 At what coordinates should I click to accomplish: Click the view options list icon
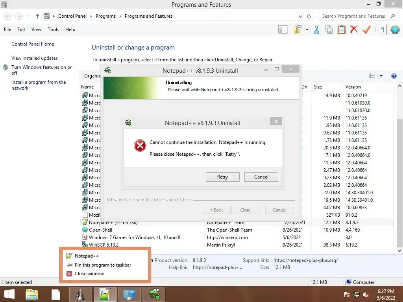click(x=372, y=76)
